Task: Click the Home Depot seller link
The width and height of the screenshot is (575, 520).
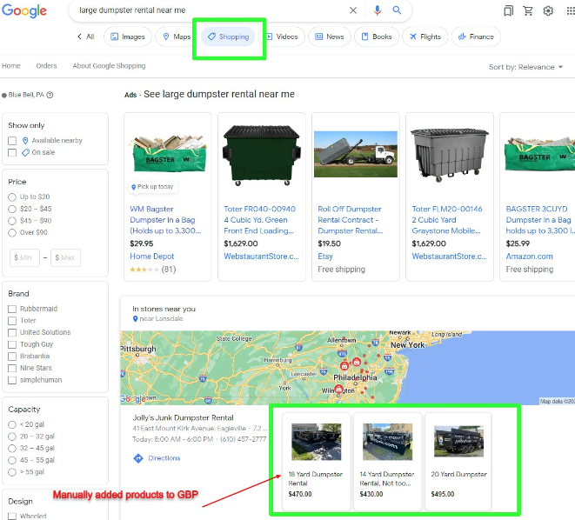Action: coord(152,257)
